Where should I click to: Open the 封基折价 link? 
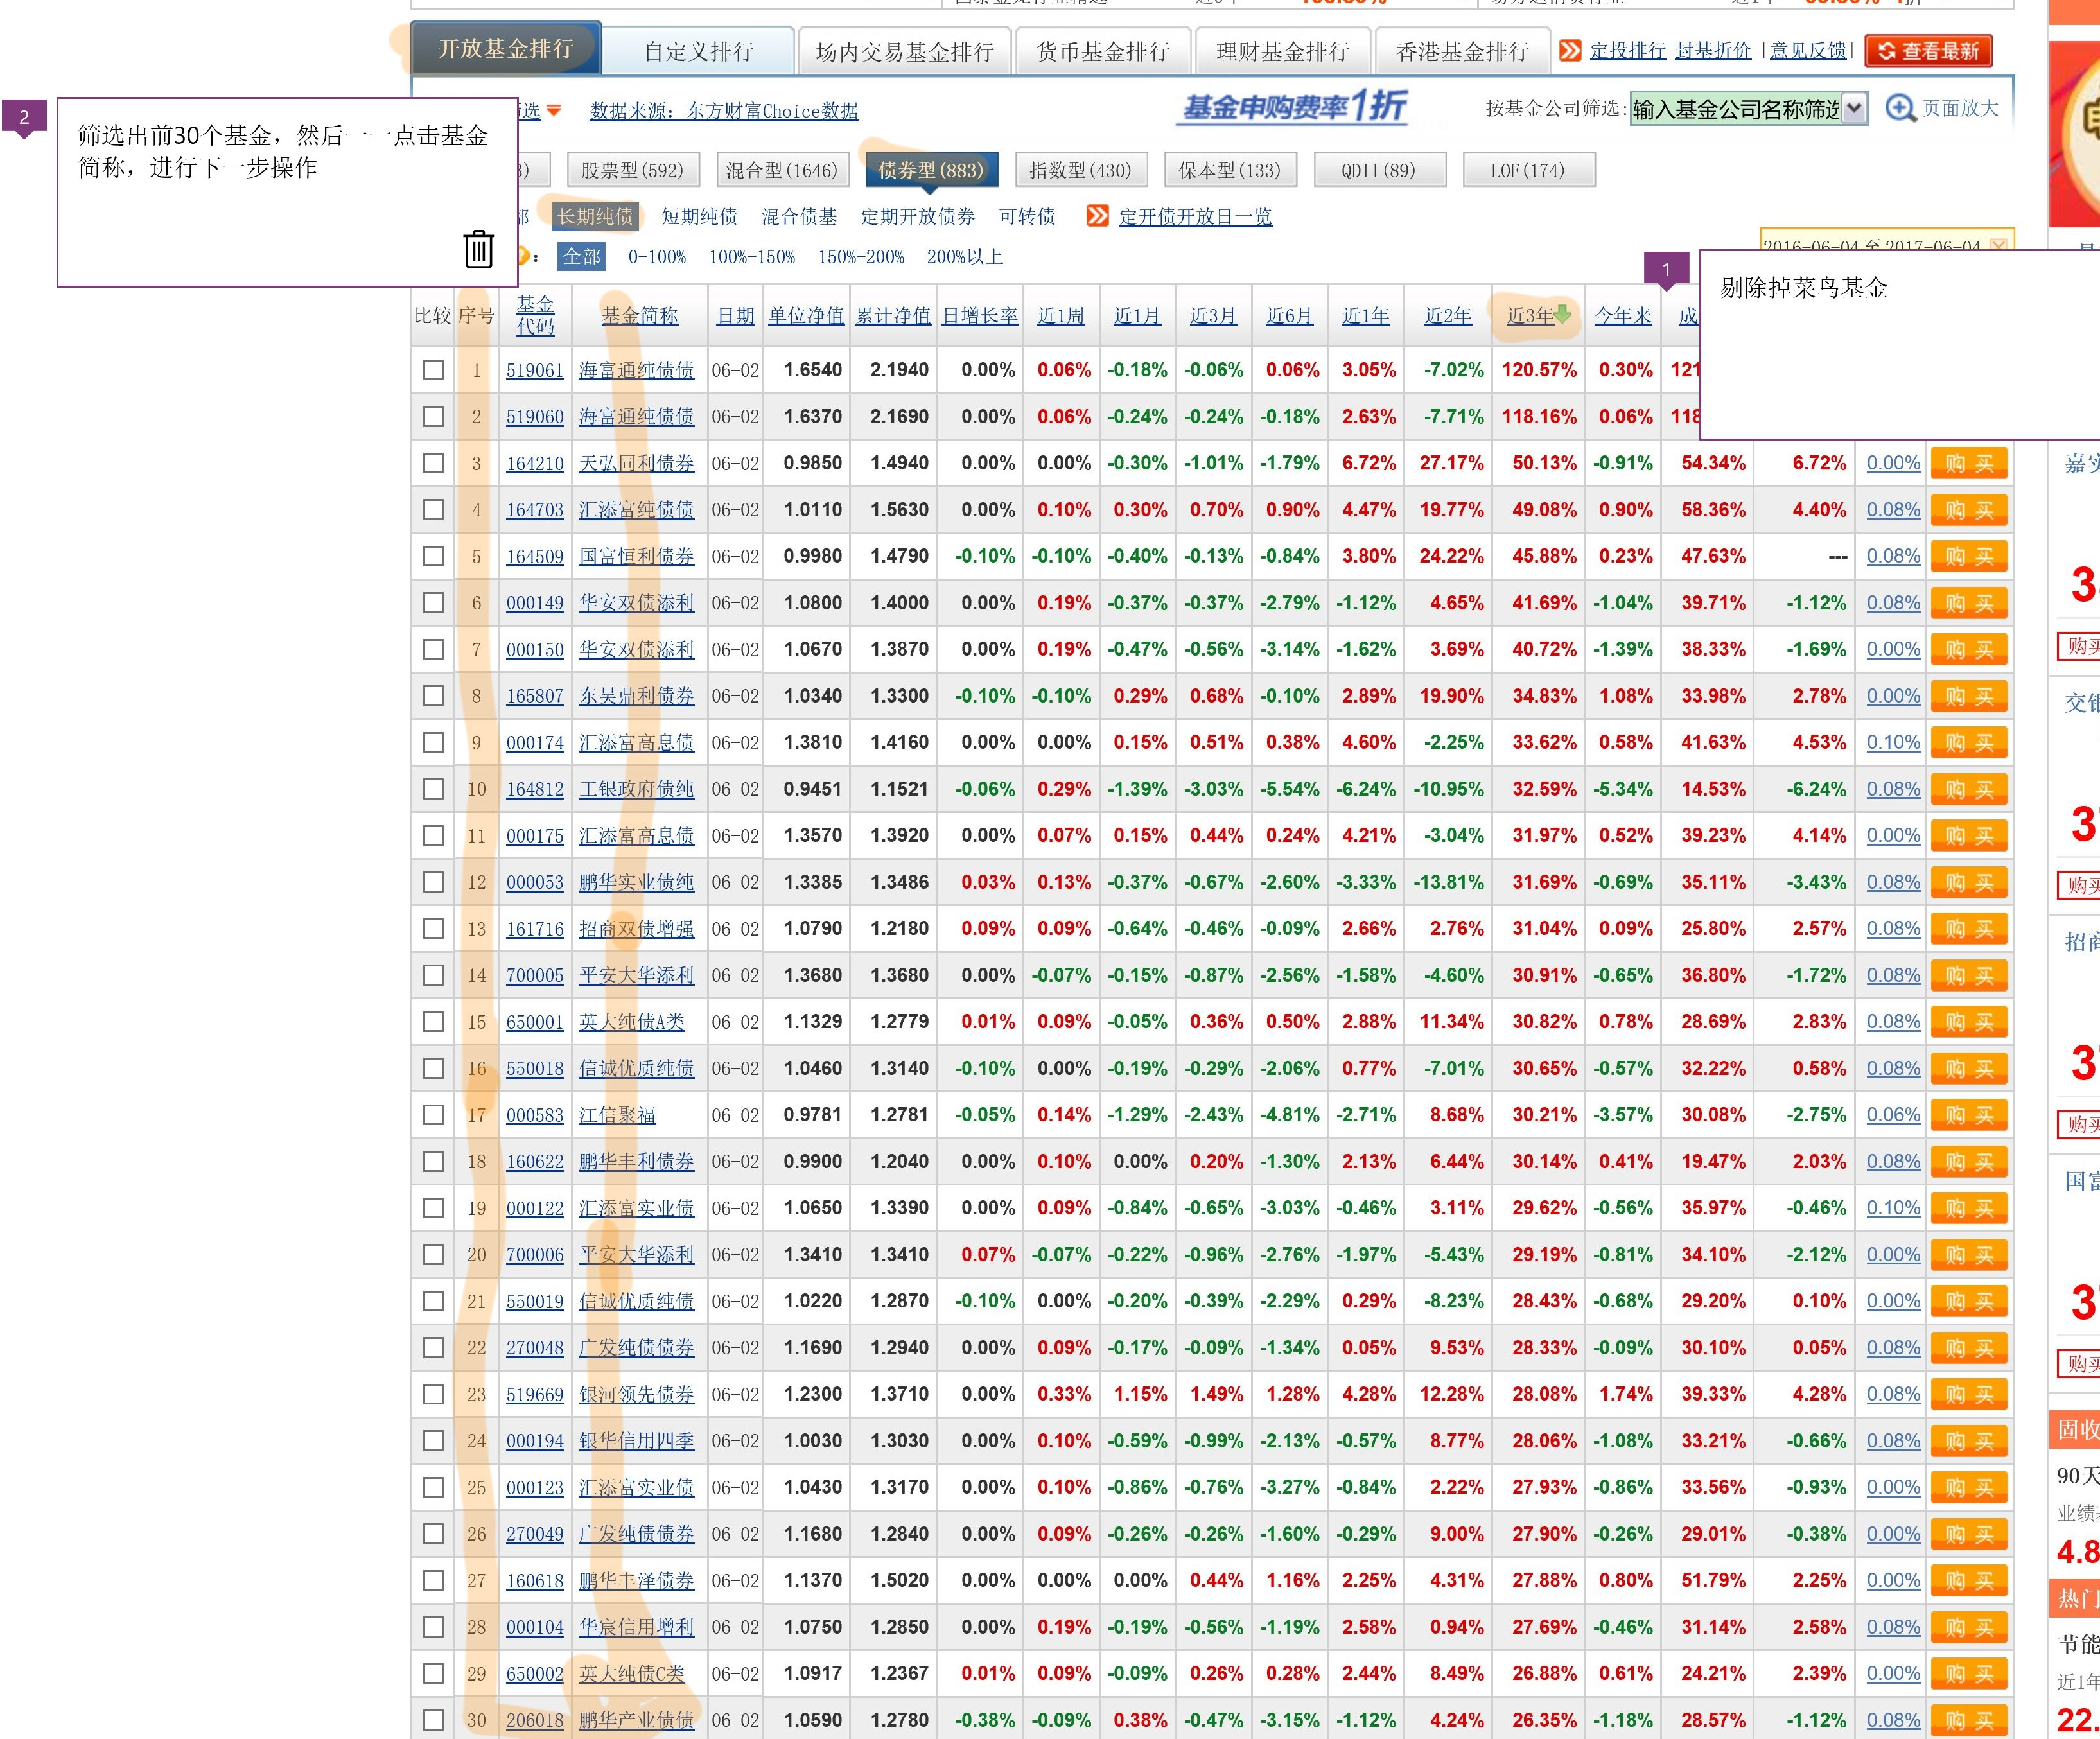(1713, 51)
